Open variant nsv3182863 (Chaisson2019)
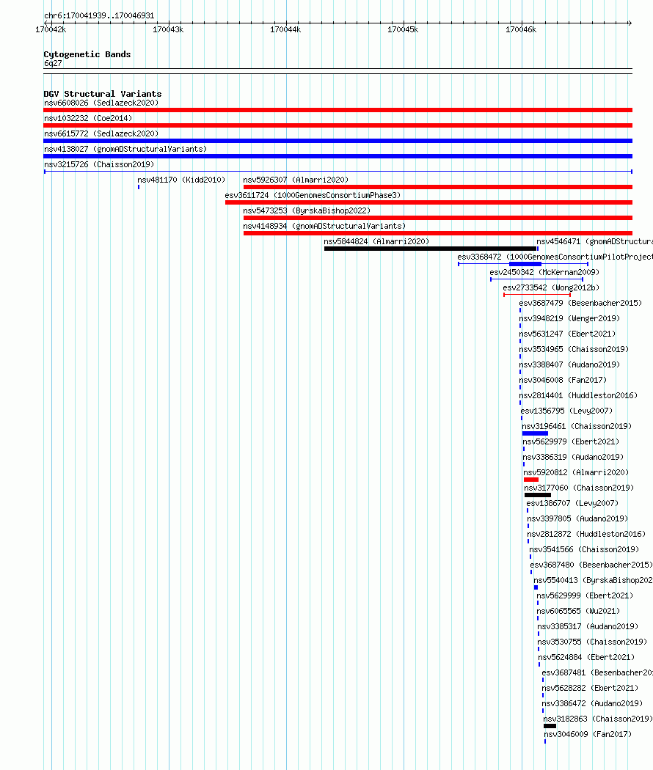653x770 pixels. 598,719
